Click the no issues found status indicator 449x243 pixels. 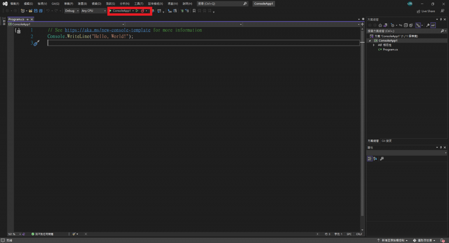(x=43, y=234)
